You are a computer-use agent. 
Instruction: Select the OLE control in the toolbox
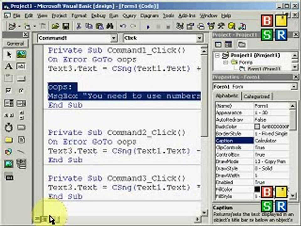click(x=9, y=177)
